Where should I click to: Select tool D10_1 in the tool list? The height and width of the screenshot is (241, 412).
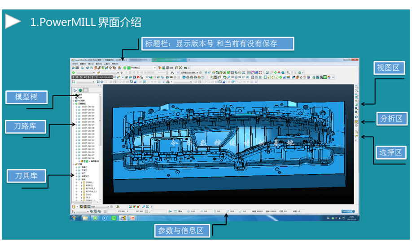(88, 194)
